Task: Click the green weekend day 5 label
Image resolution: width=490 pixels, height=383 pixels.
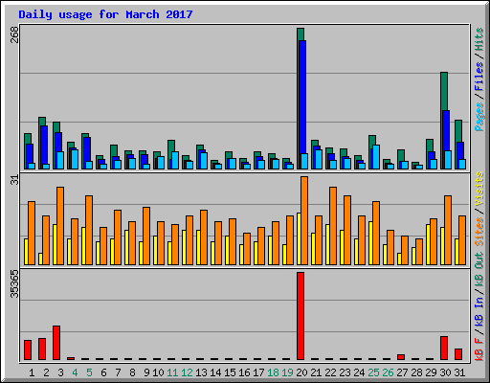Action: pyautogui.click(x=89, y=372)
